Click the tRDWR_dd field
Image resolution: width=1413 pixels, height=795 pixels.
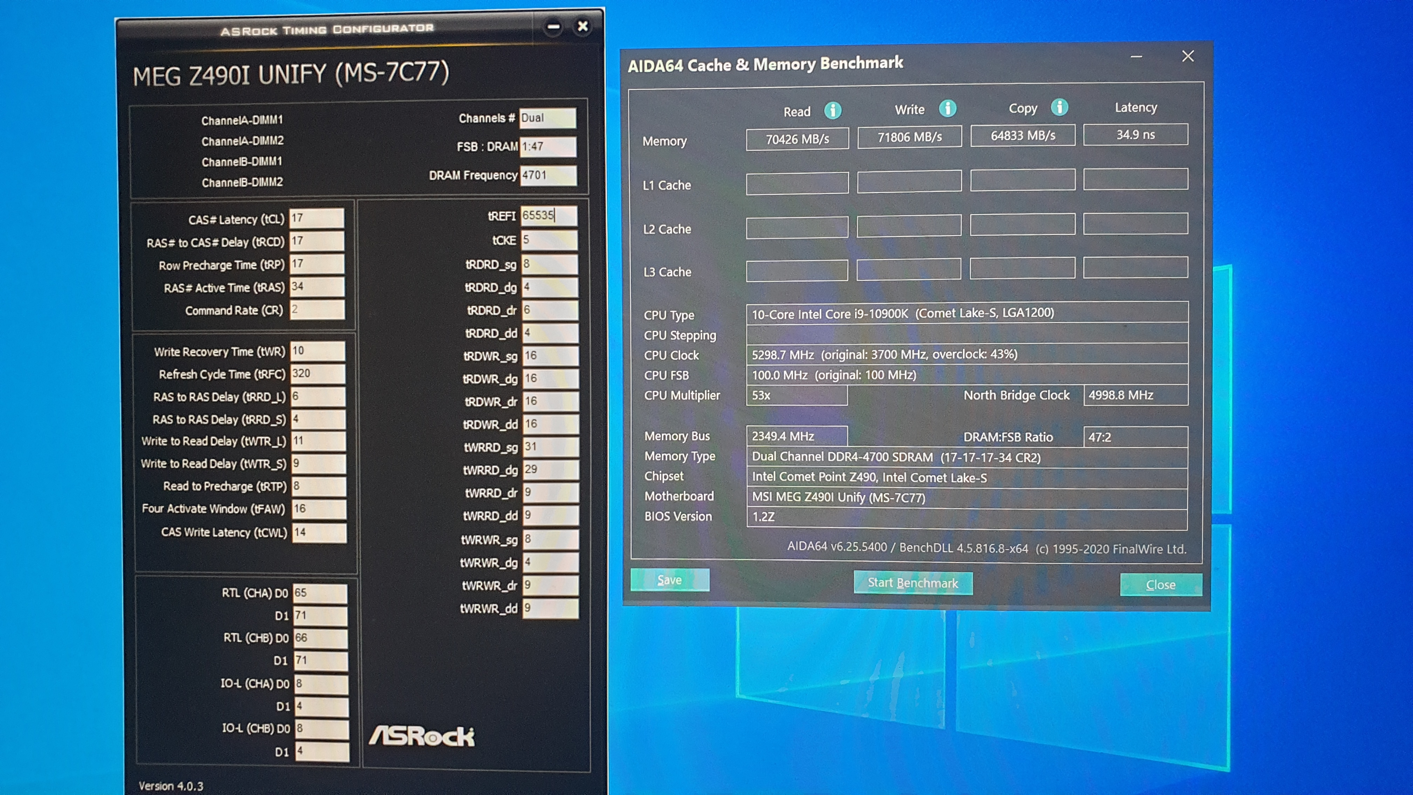coord(550,424)
